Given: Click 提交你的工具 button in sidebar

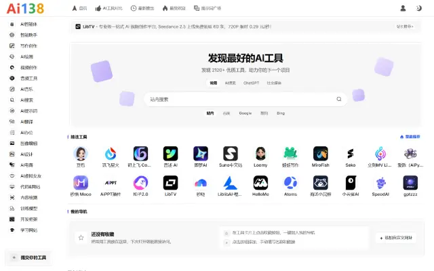Looking at the screenshot, I should click(28, 257).
